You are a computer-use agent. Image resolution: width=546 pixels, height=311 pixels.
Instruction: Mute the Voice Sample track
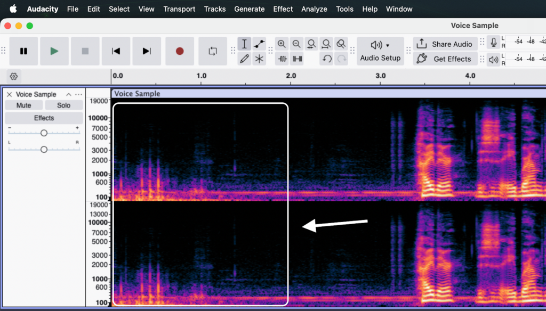tap(24, 105)
